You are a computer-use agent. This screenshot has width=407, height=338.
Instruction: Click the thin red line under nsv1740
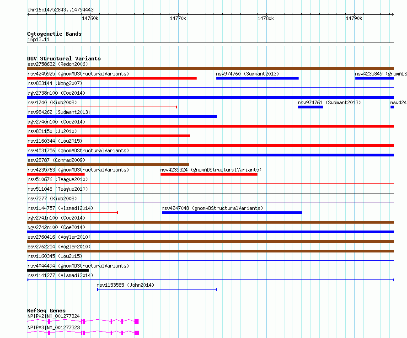102,107
